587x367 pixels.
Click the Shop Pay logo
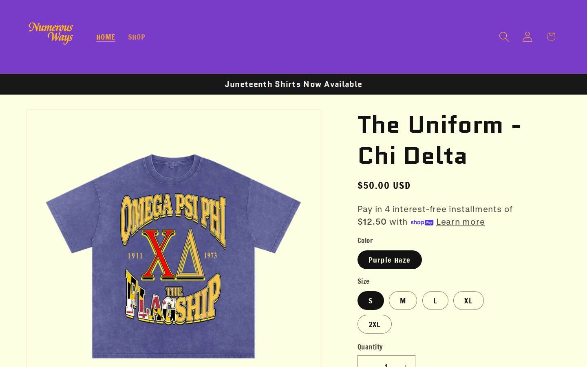pyautogui.click(x=422, y=222)
